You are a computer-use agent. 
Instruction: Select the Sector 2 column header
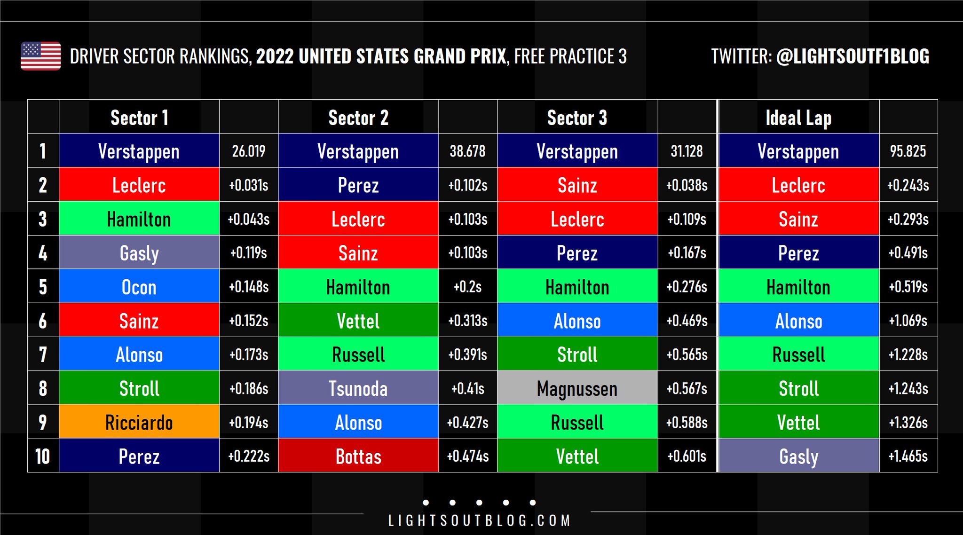click(358, 117)
